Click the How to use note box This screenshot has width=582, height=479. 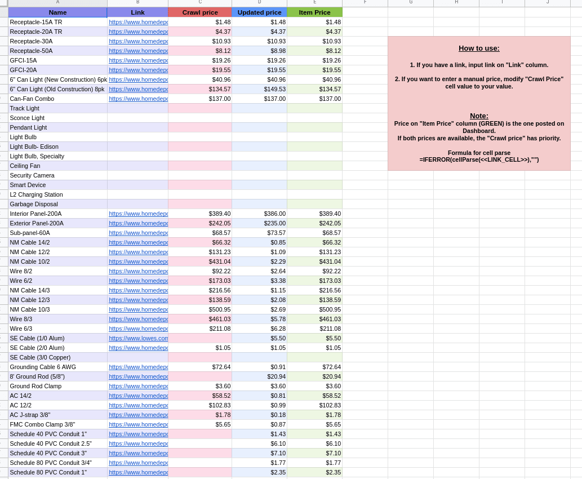[479, 104]
